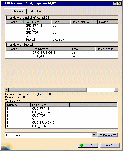Click the horizontal scrollbar thumb
The width and height of the screenshot is (123, 151).
(x=48, y=90)
